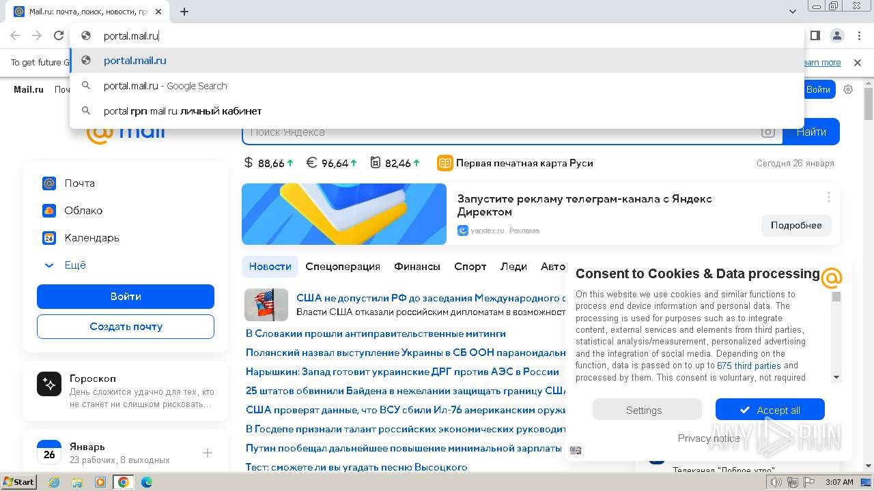Add event with plus next to Январь
This screenshot has width=874, height=491.
208,453
